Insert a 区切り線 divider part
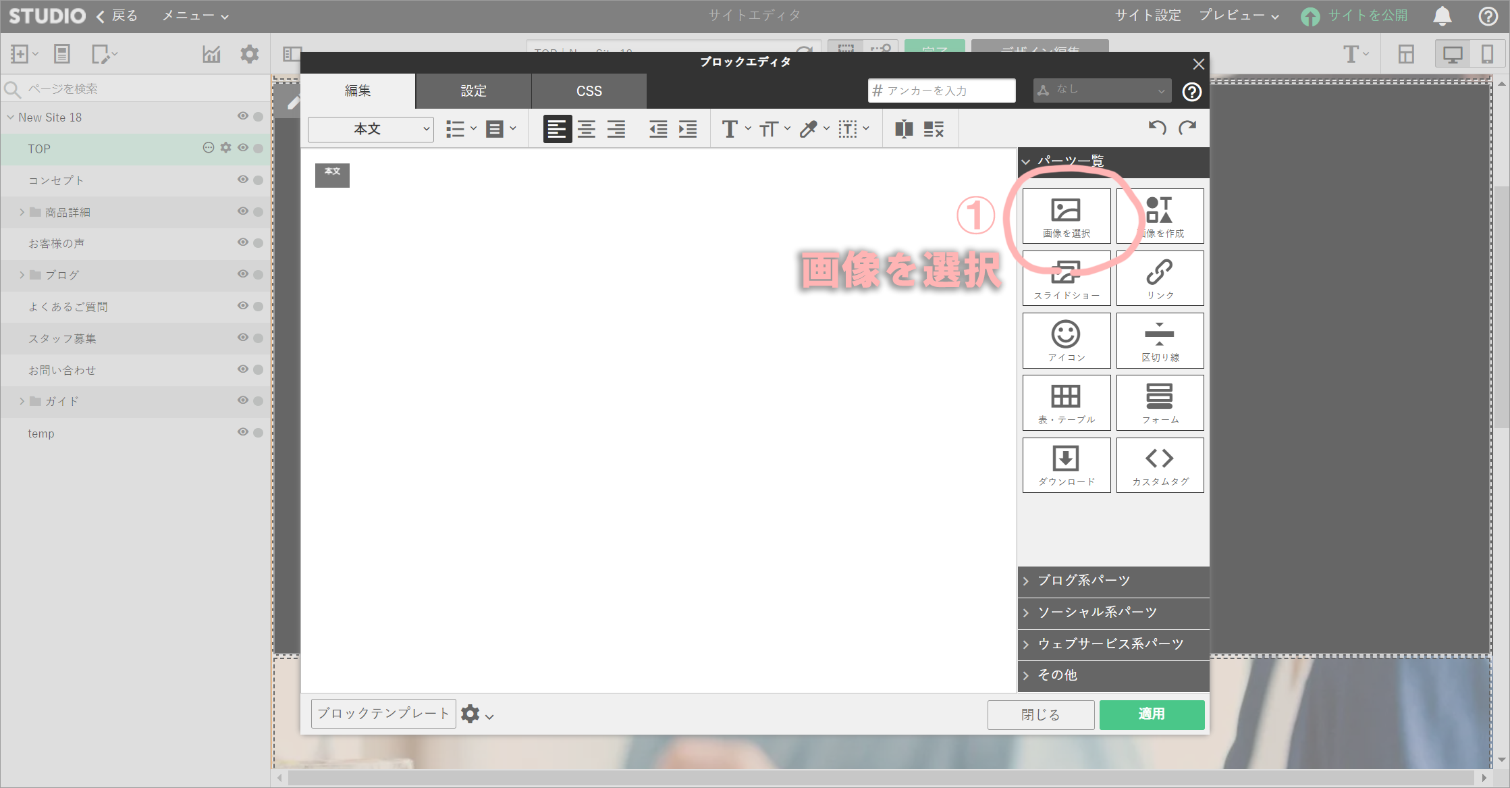The width and height of the screenshot is (1510, 788). (1160, 340)
